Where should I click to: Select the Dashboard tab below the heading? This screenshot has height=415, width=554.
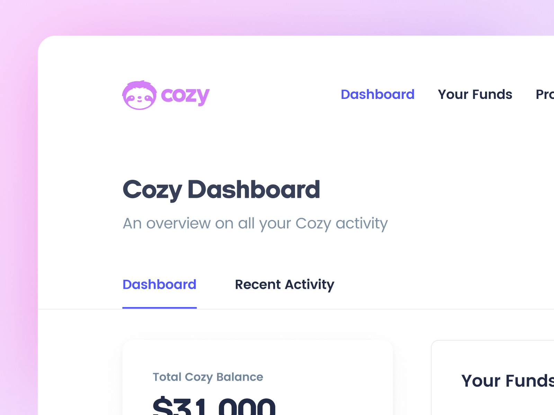coord(160,285)
